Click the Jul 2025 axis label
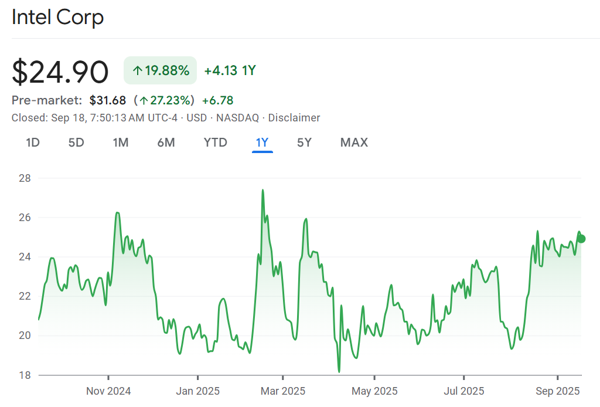600x407 pixels. [464, 391]
